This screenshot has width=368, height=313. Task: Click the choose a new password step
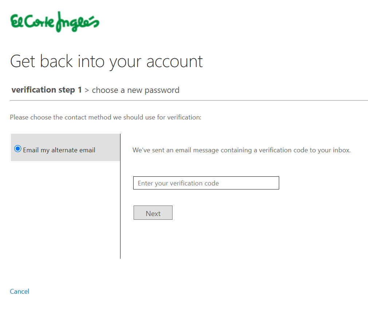pos(136,90)
